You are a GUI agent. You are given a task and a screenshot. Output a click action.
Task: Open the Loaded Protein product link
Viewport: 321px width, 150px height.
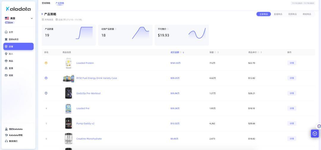(x=85, y=63)
